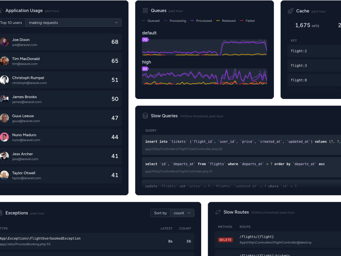Click the Exceptions bug icon
Image resolution: width=341 pixels, height=256 pixels.
1,213
